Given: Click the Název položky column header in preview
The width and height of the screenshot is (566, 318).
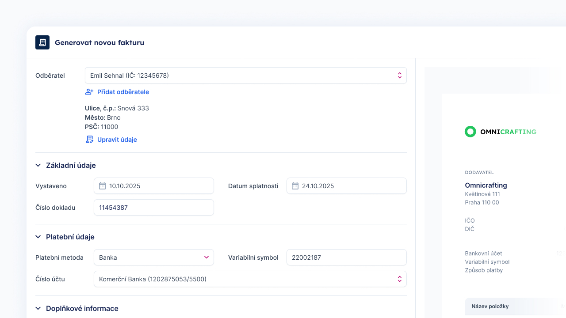Looking at the screenshot, I should (490, 306).
